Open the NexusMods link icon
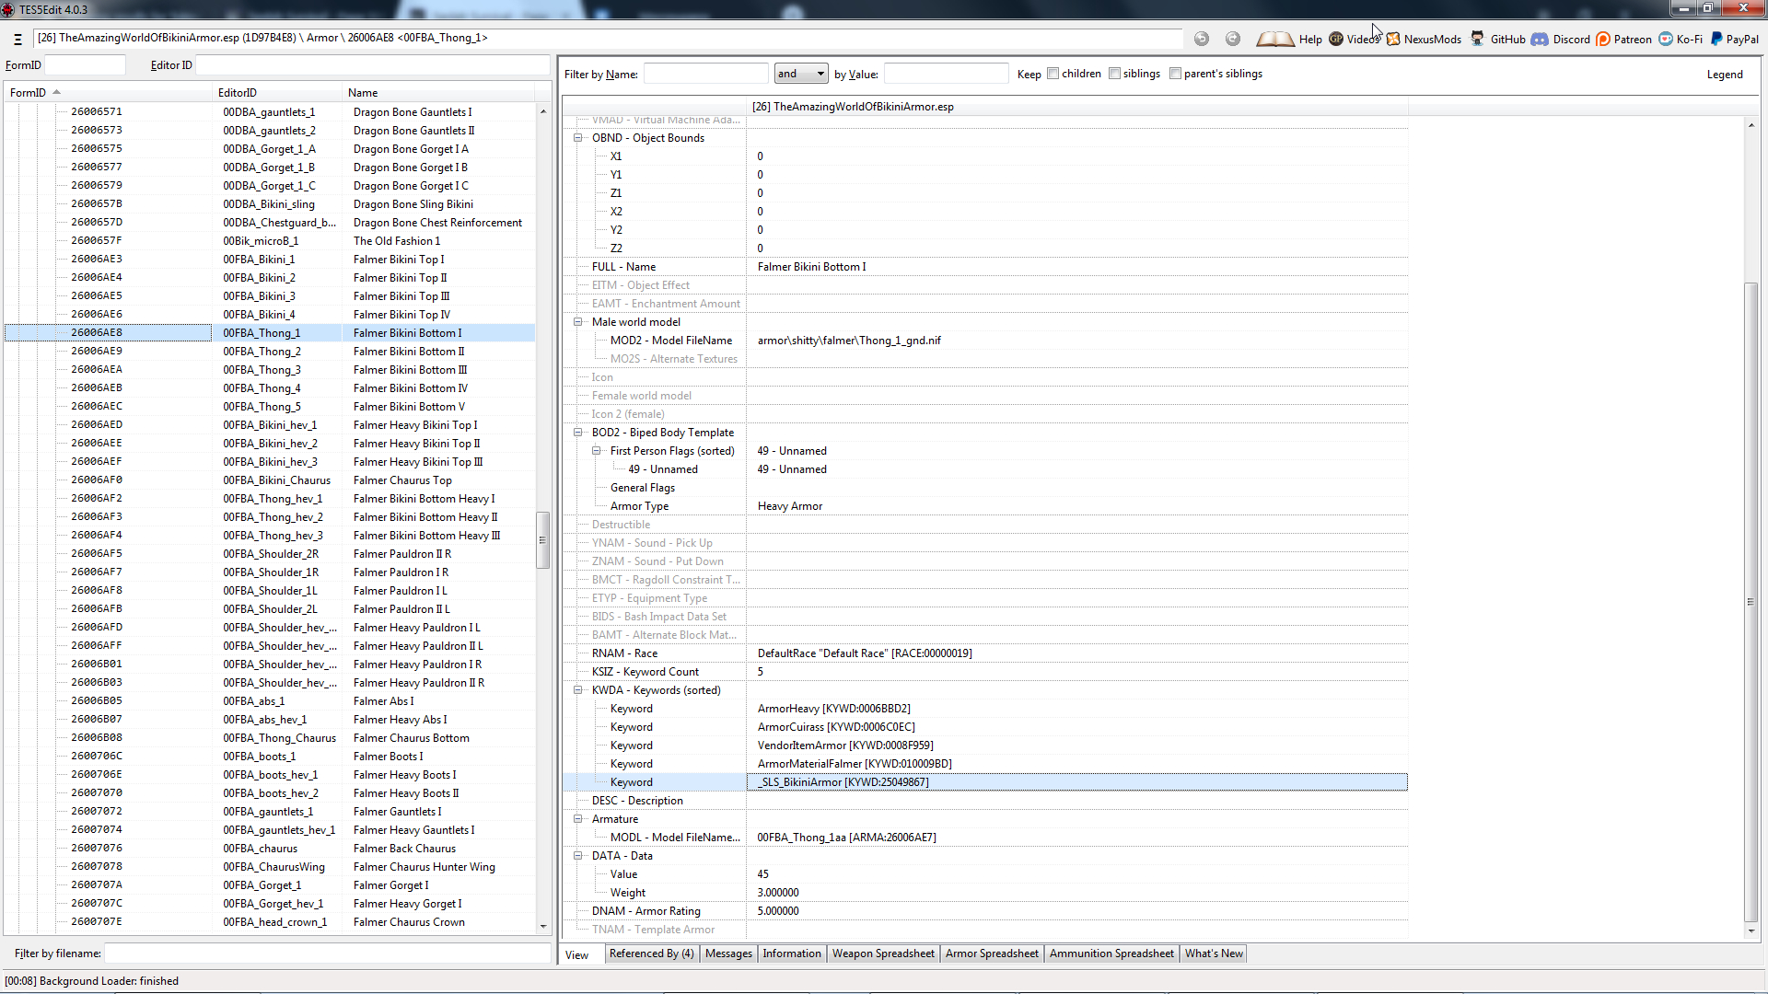Image resolution: width=1768 pixels, height=994 pixels. click(x=1393, y=39)
